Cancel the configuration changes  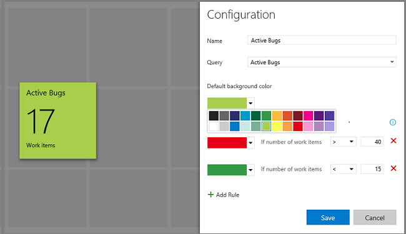pos(375,217)
